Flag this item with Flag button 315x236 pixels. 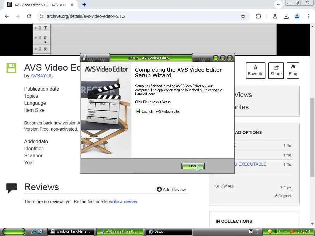pos(293,71)
